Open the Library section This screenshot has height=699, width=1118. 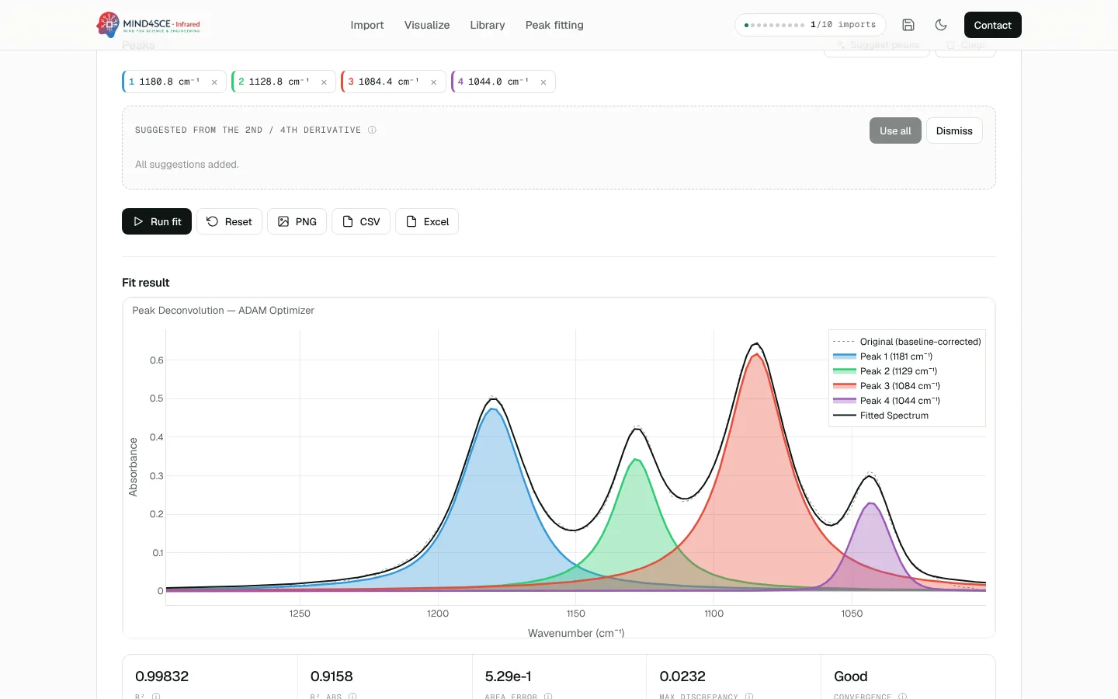(488, 25)
